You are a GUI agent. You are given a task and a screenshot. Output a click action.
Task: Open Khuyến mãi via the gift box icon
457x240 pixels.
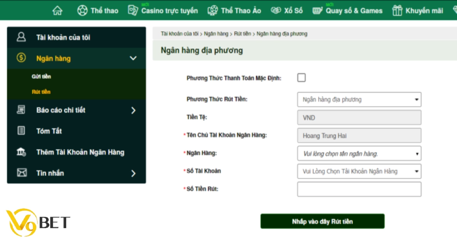point(397,11)
